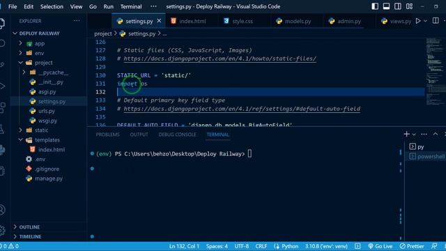
Task: Open the File menu
Action: coord(13,6)
